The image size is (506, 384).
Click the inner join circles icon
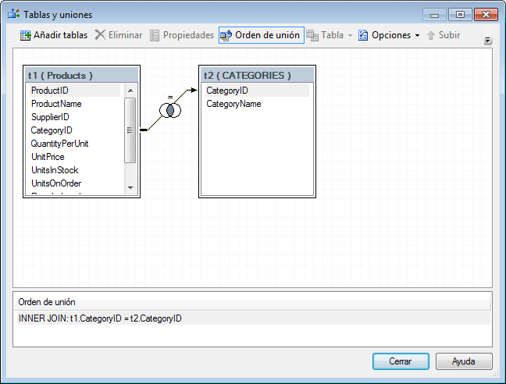(170, 111)
